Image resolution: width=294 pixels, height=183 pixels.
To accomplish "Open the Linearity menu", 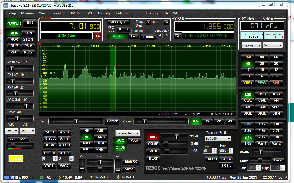I will pyautogui.click(x=152, y=13).
